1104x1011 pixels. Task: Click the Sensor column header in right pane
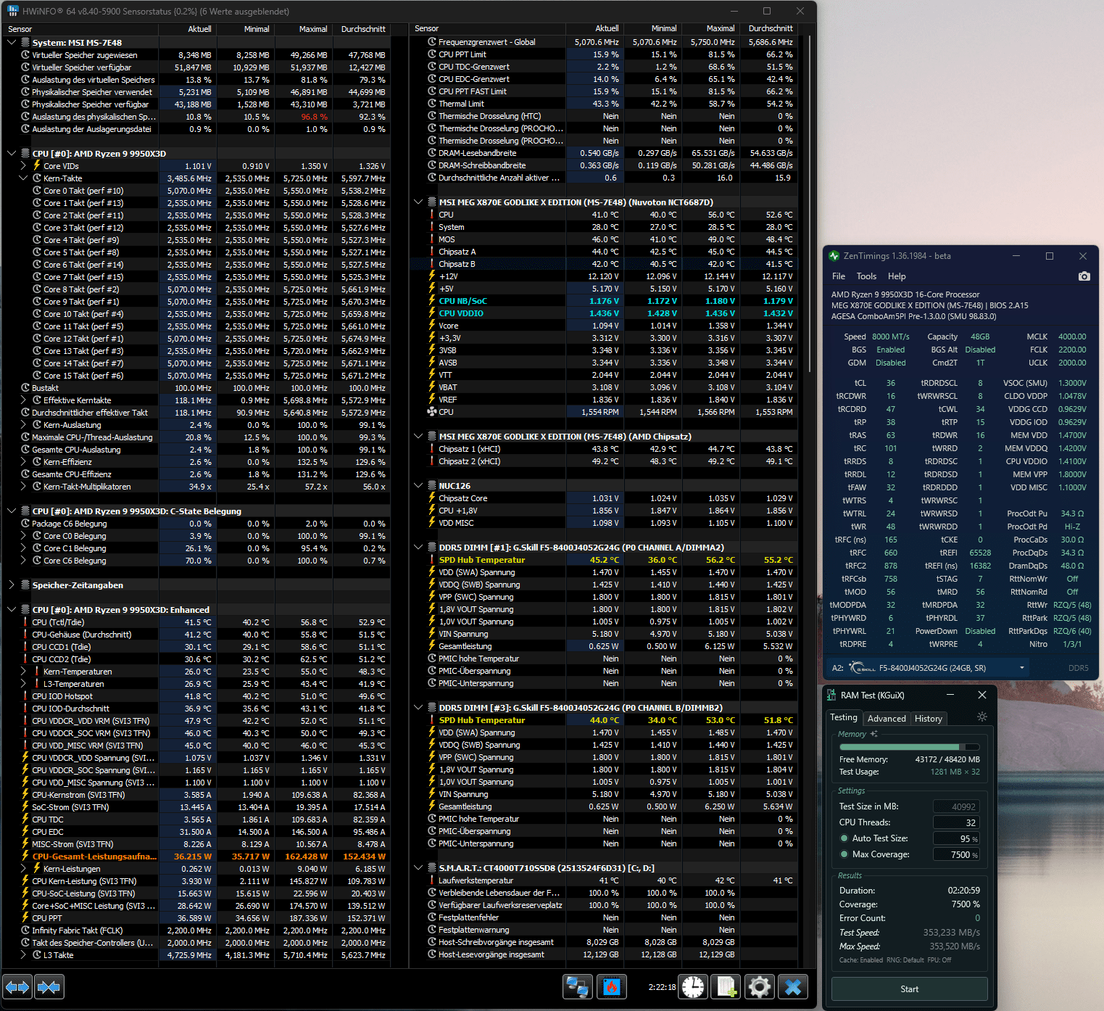pyautogui.click(x=488, y=28)
